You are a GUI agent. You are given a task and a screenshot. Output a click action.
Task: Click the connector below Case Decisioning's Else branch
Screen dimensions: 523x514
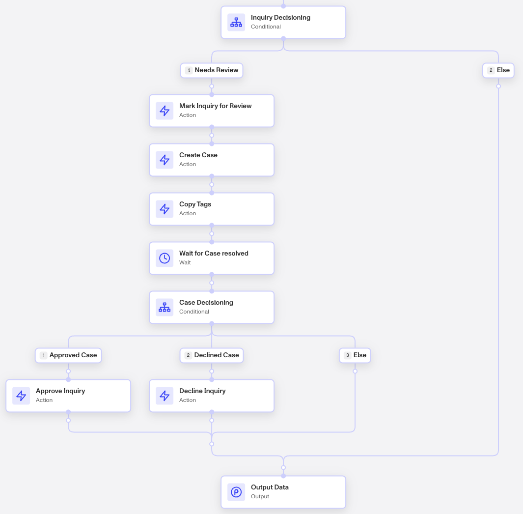(355, 371)
